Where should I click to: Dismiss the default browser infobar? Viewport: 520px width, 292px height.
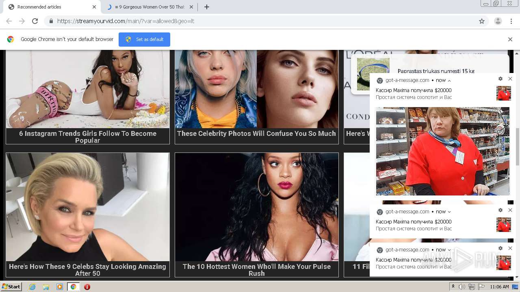(510, 39)
